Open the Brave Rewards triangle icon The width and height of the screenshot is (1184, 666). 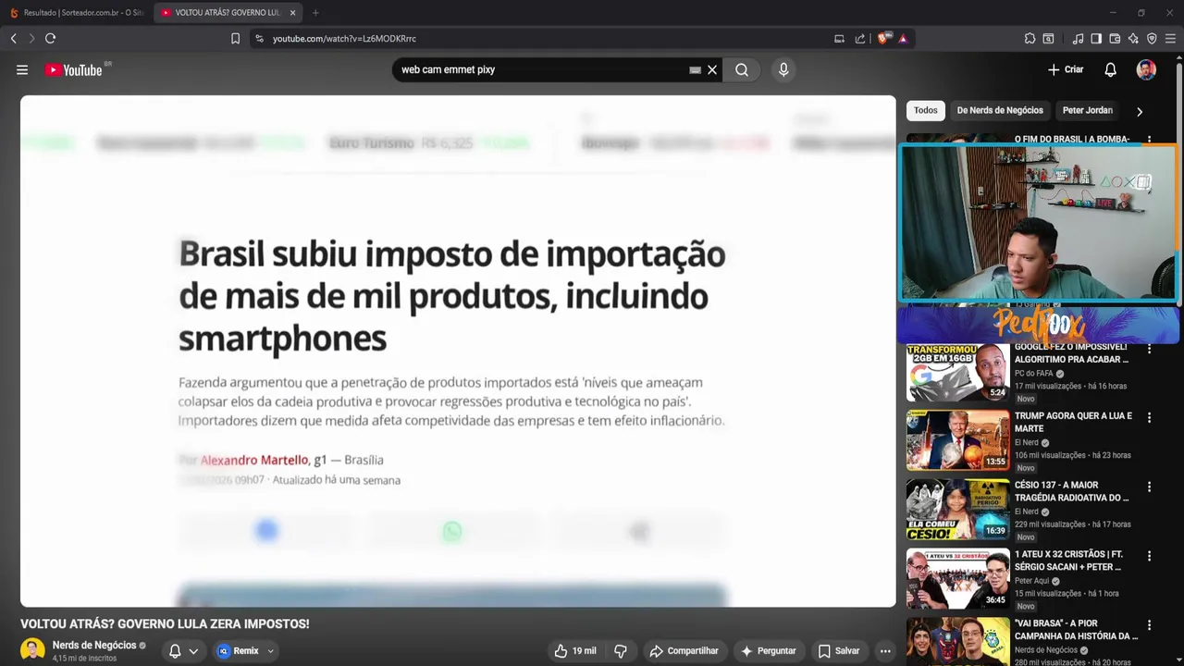(x=903, y=39)
